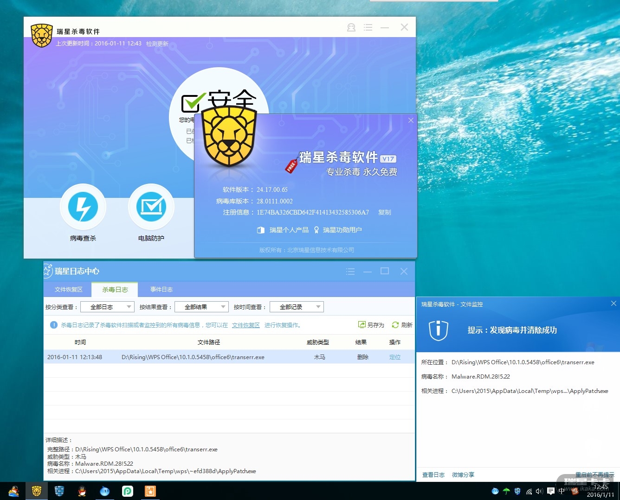
Task: Close the 瑞星日志中心 window
Action: click(x=404, y=271)
